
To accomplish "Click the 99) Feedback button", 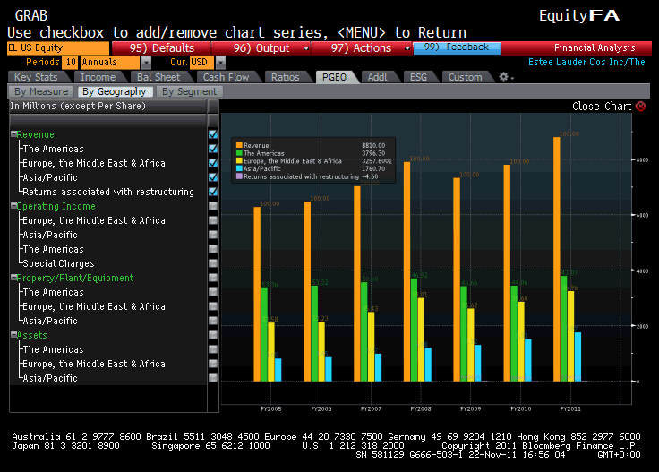I will coord(457,47).
